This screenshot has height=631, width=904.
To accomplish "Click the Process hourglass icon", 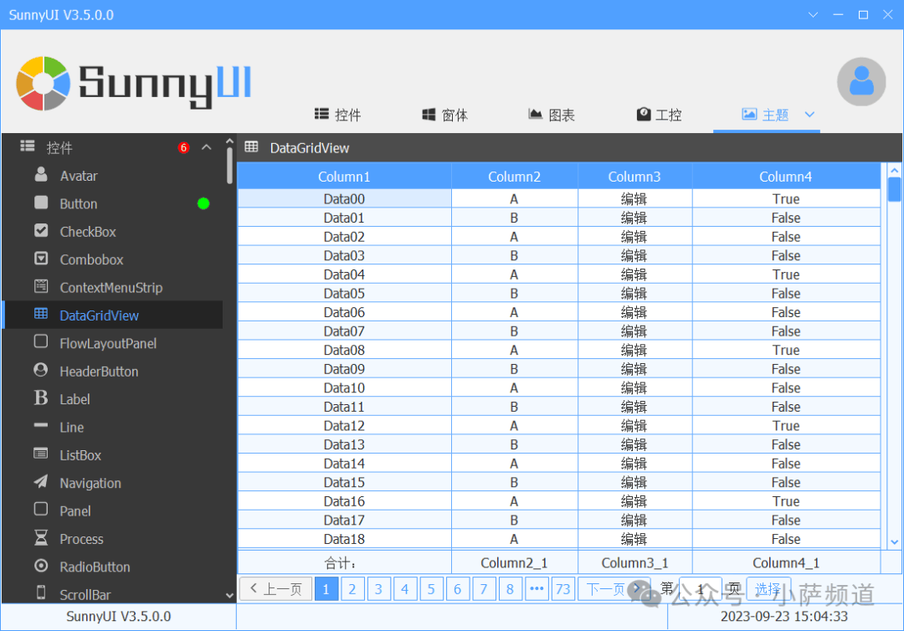I will [x=41, y=538].
